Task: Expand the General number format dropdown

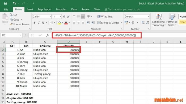Action: tap(148, 16)
